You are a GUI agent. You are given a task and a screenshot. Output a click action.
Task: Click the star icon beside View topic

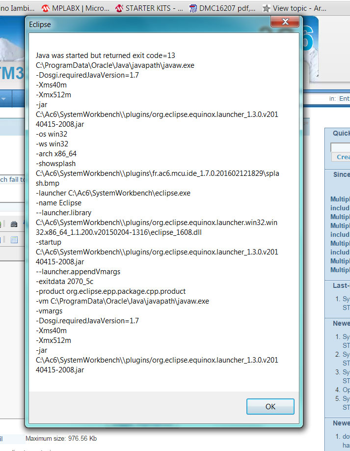267,8
